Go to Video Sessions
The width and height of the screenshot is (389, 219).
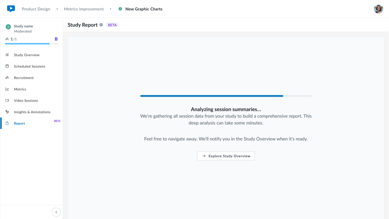(32, 100)
